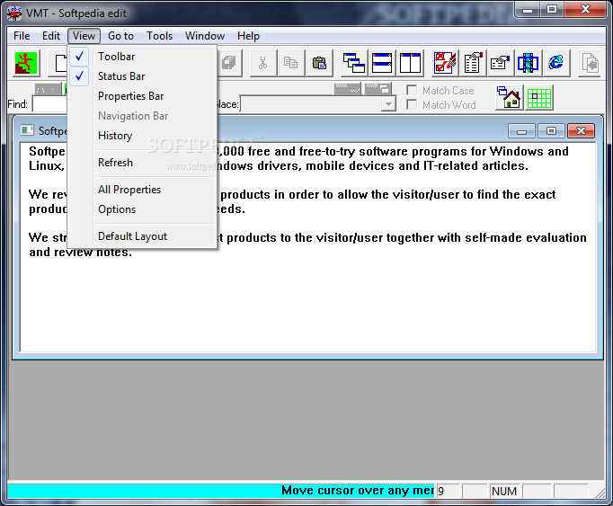Click the green running-figure icon in toolbar
This screenshot has width=613, height=506.
(26, 63)
